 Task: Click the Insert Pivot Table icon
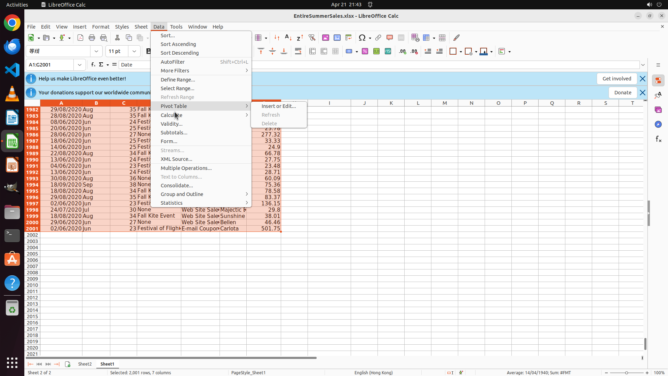click(349, 38)
